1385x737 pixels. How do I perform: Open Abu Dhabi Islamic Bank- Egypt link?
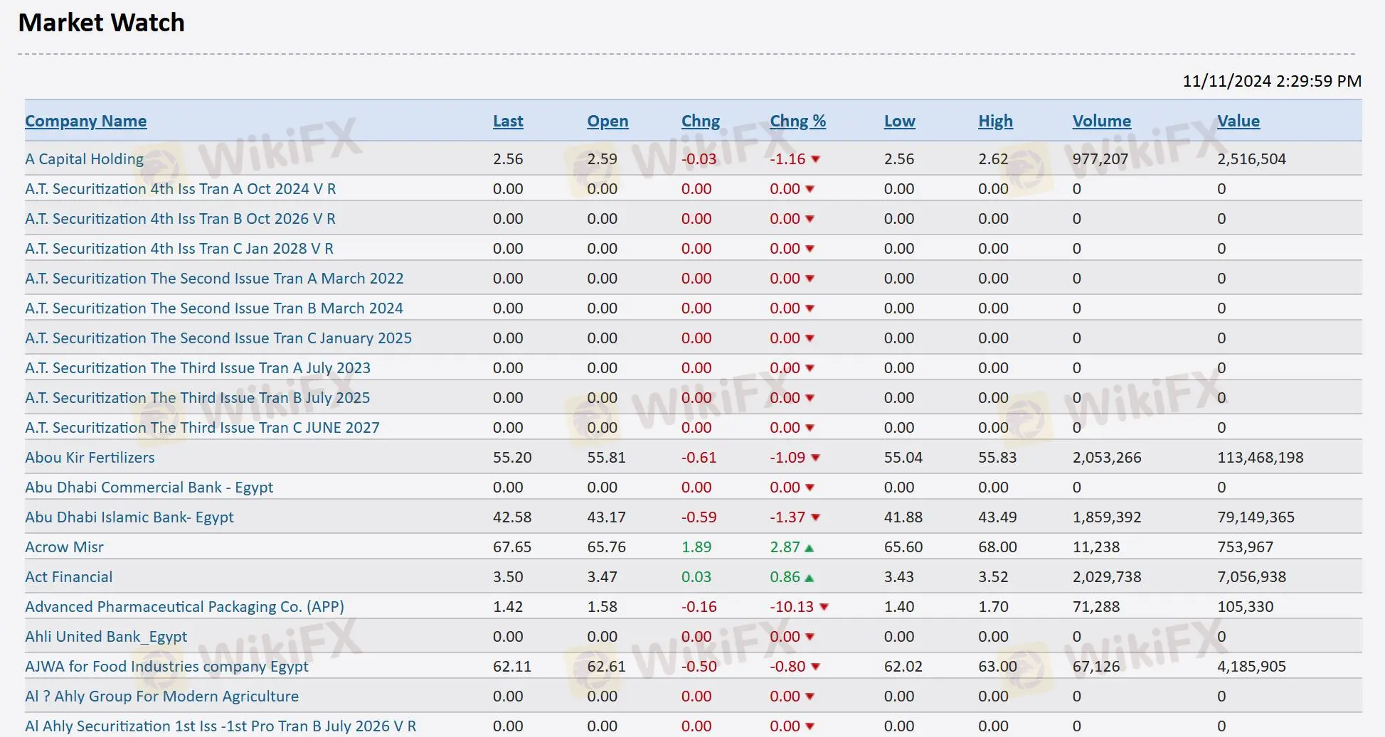pos(129,517)
